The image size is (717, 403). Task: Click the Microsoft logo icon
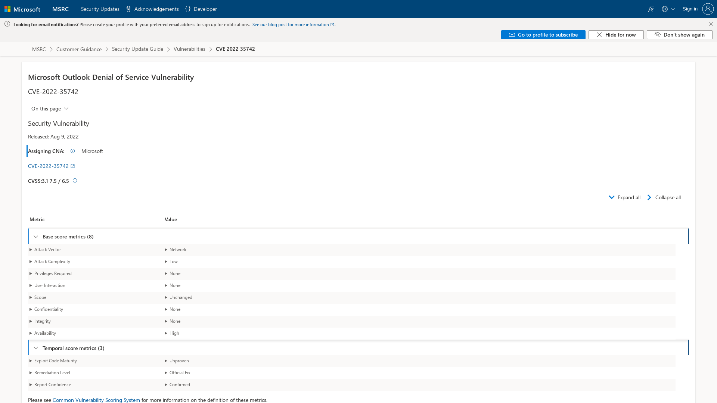click(7, 9)
